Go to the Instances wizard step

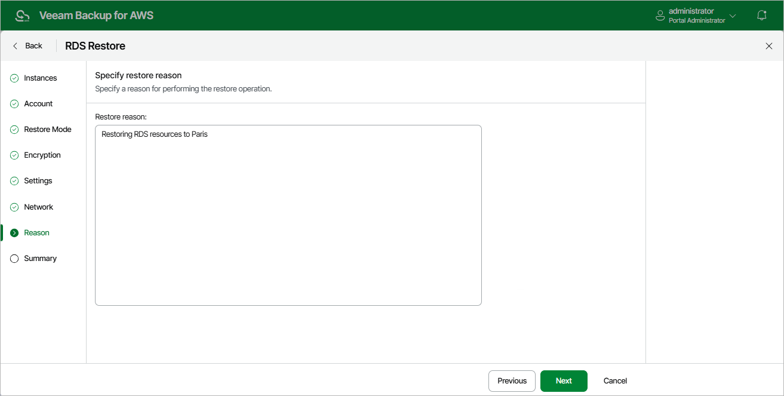click(x=41, y=78)
